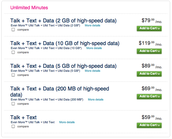
Task: Check compare box for 5 GB plan
Action: point(13,75)
